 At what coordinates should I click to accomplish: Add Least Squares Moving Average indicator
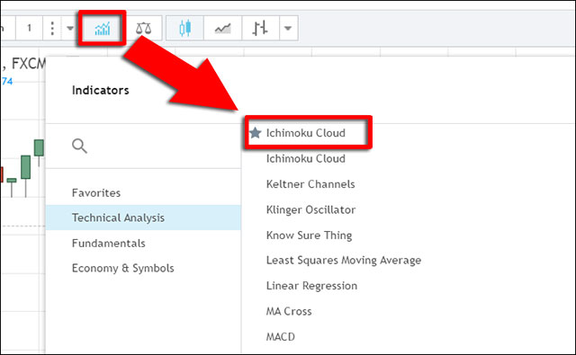344,261
